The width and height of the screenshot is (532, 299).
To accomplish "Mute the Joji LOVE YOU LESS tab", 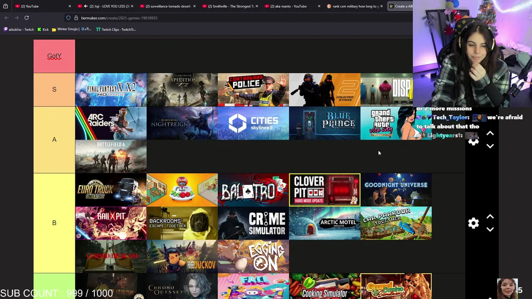I will [86, 6].
